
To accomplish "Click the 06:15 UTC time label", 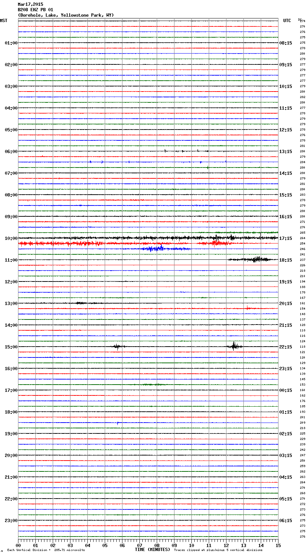I will [x=286, y=521].
